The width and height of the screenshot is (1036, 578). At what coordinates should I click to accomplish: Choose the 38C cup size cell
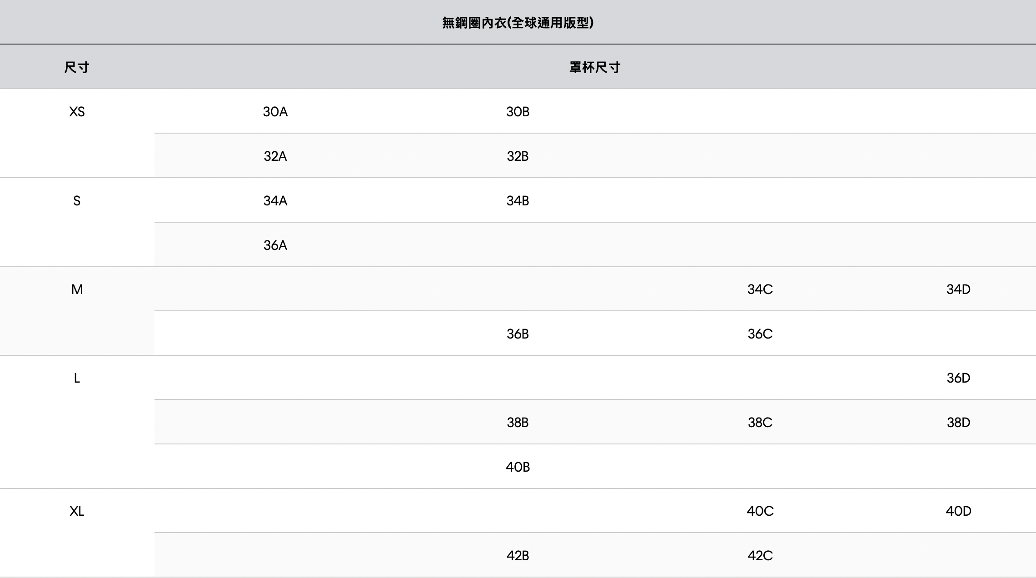click(x=760, y=423)
